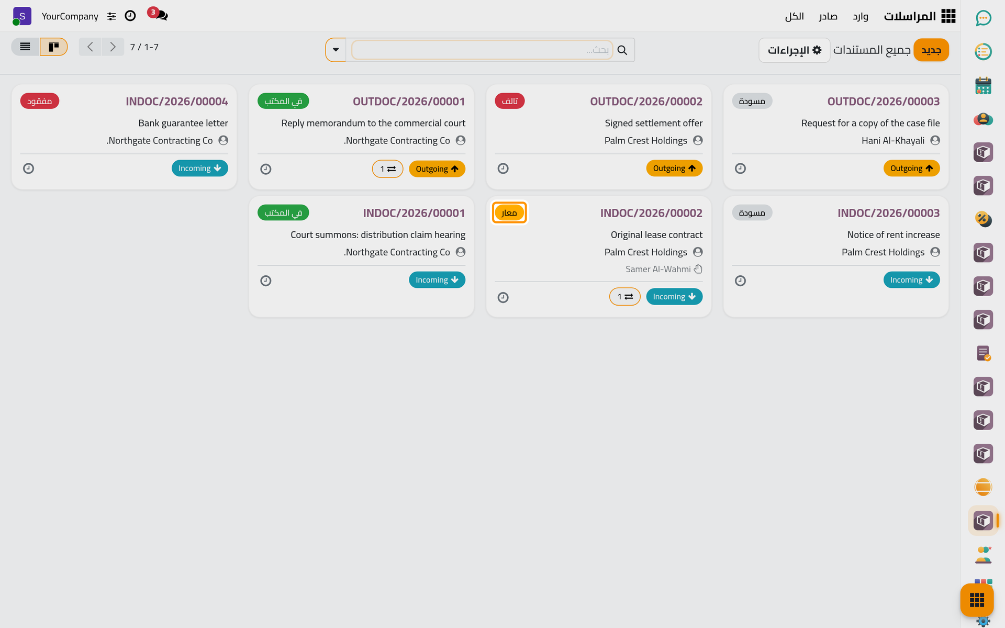Click the 1 transfers button on INDOC/2026/00002
The height and width of the screenshot is (628, 1005).
pos(625,297)
